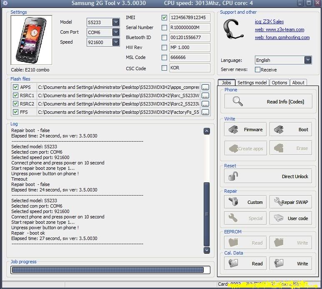Open the icq Z3X Sales link
Image resolution: width=322 pixels, height=289 pixels.
(x=269, y=22)
